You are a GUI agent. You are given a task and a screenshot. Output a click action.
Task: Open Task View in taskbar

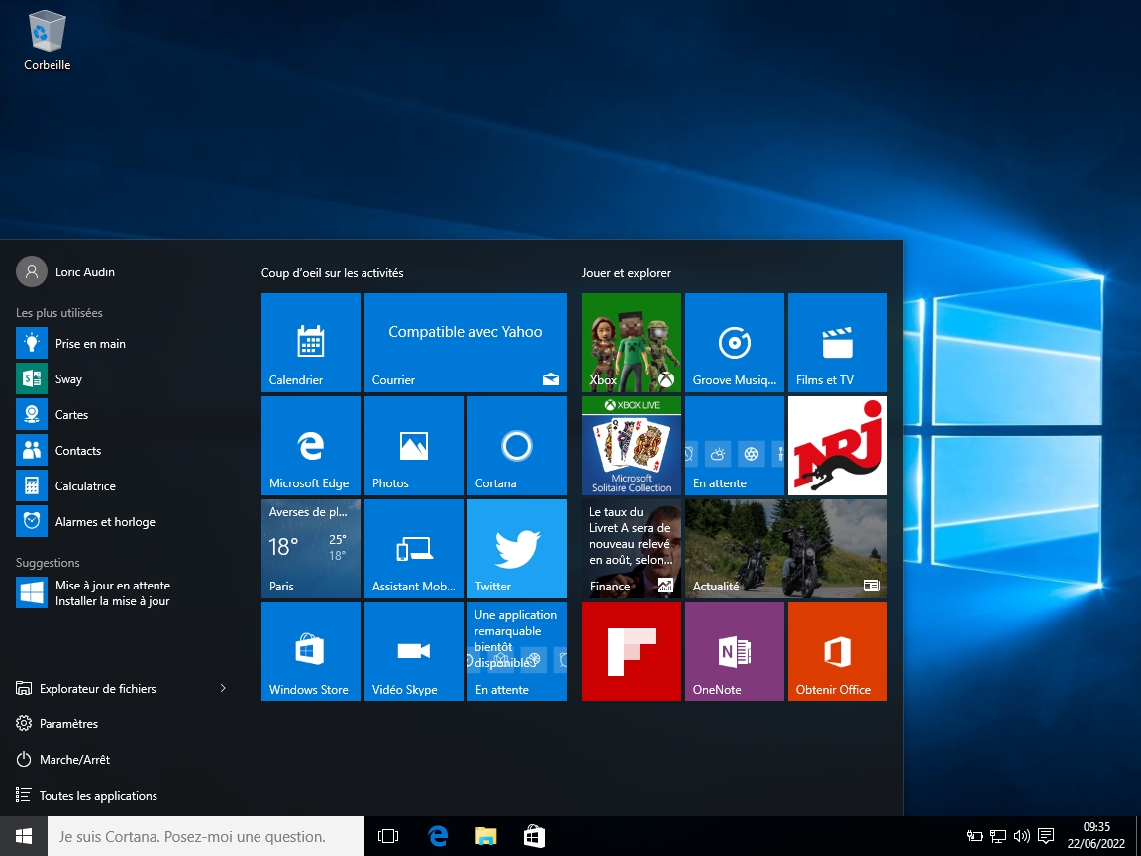tap(388, 836)
